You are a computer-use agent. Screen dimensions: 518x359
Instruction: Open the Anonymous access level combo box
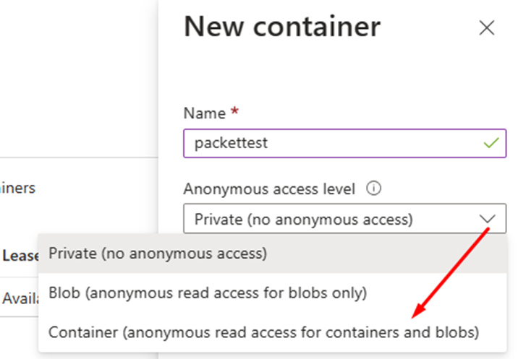(340, 219)
